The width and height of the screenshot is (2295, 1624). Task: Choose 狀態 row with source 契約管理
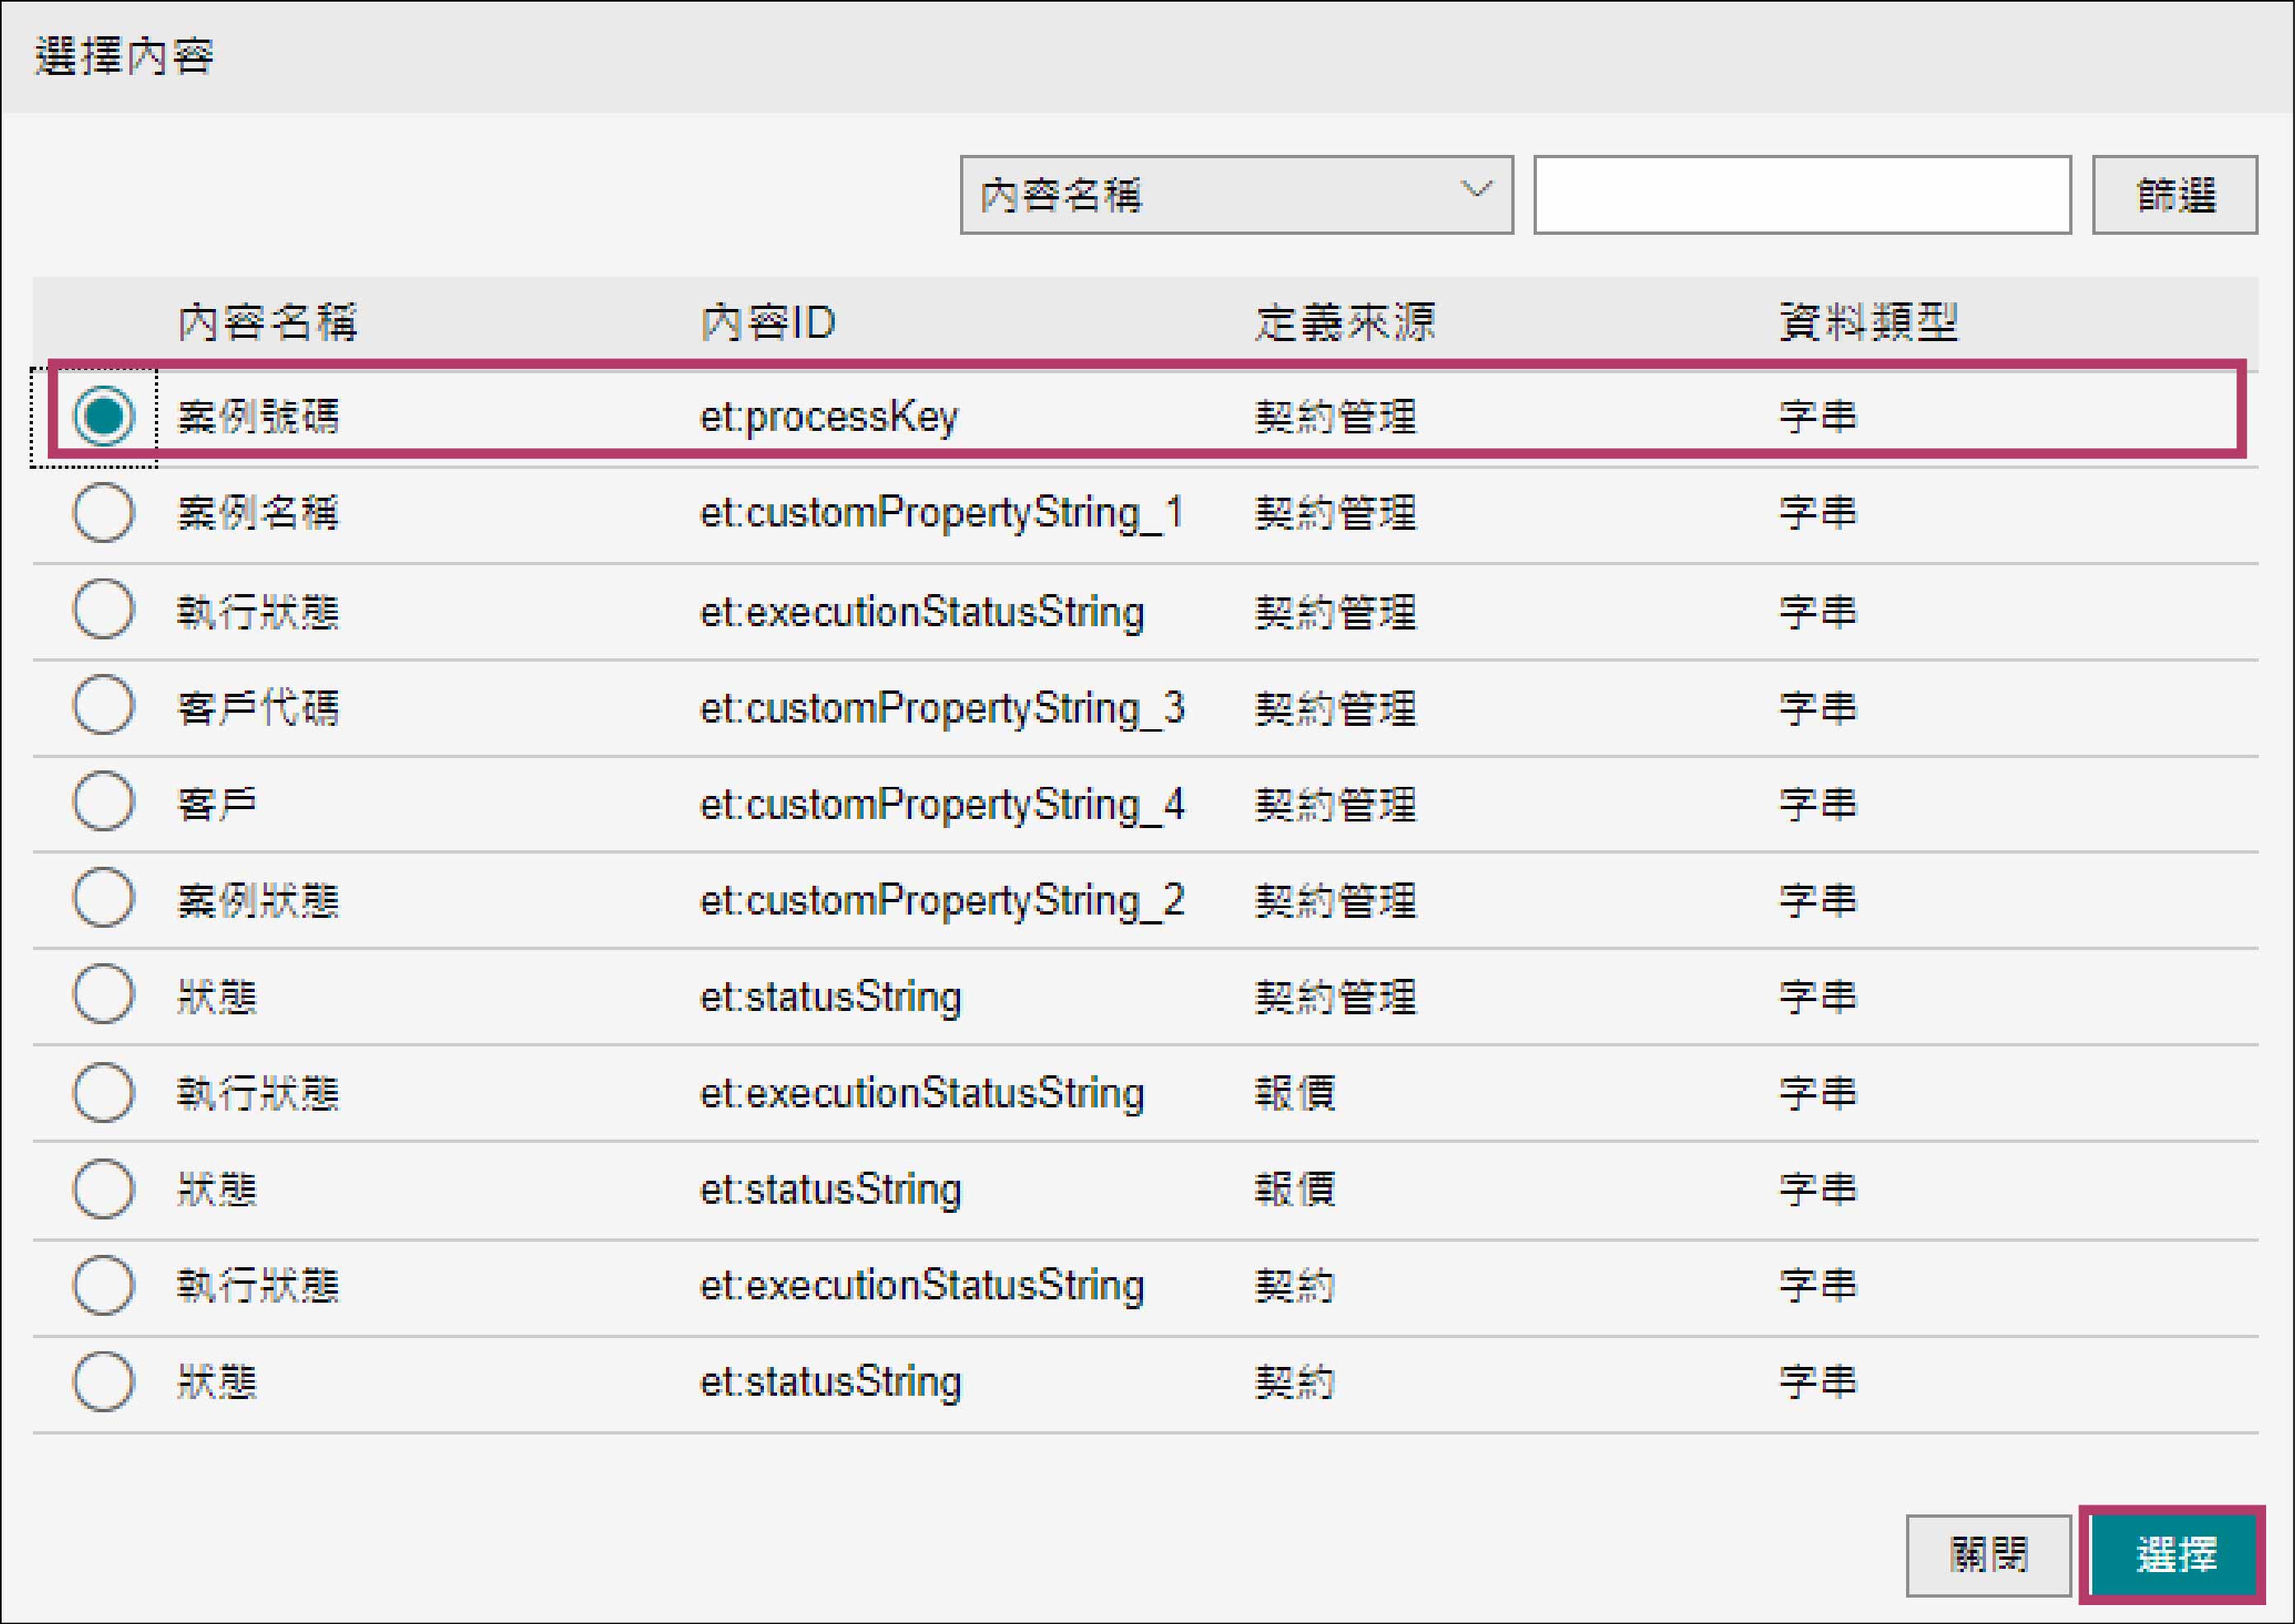[103, 995]
